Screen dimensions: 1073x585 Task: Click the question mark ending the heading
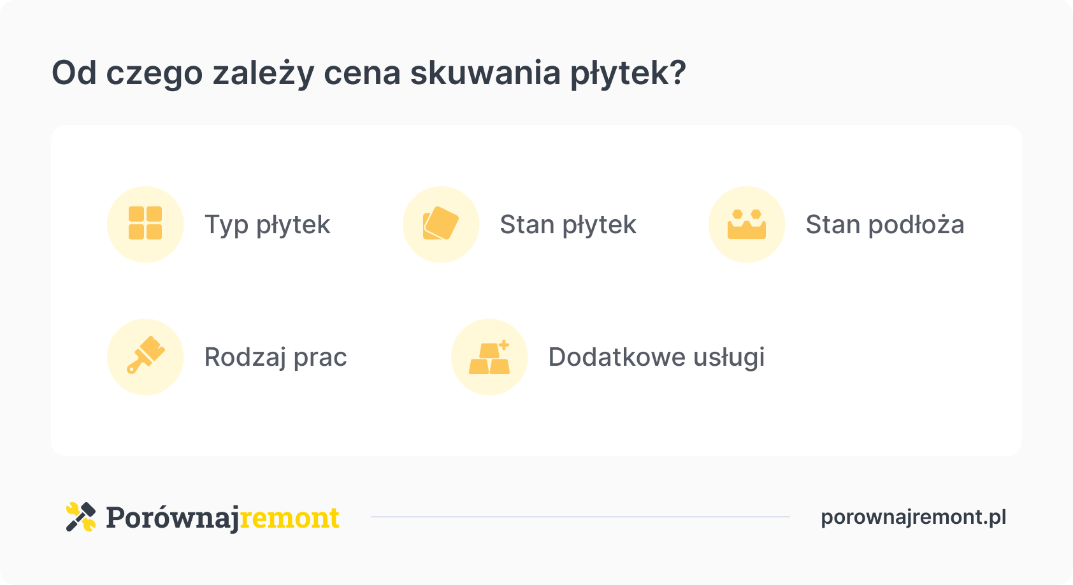click(x=679, y=73)
